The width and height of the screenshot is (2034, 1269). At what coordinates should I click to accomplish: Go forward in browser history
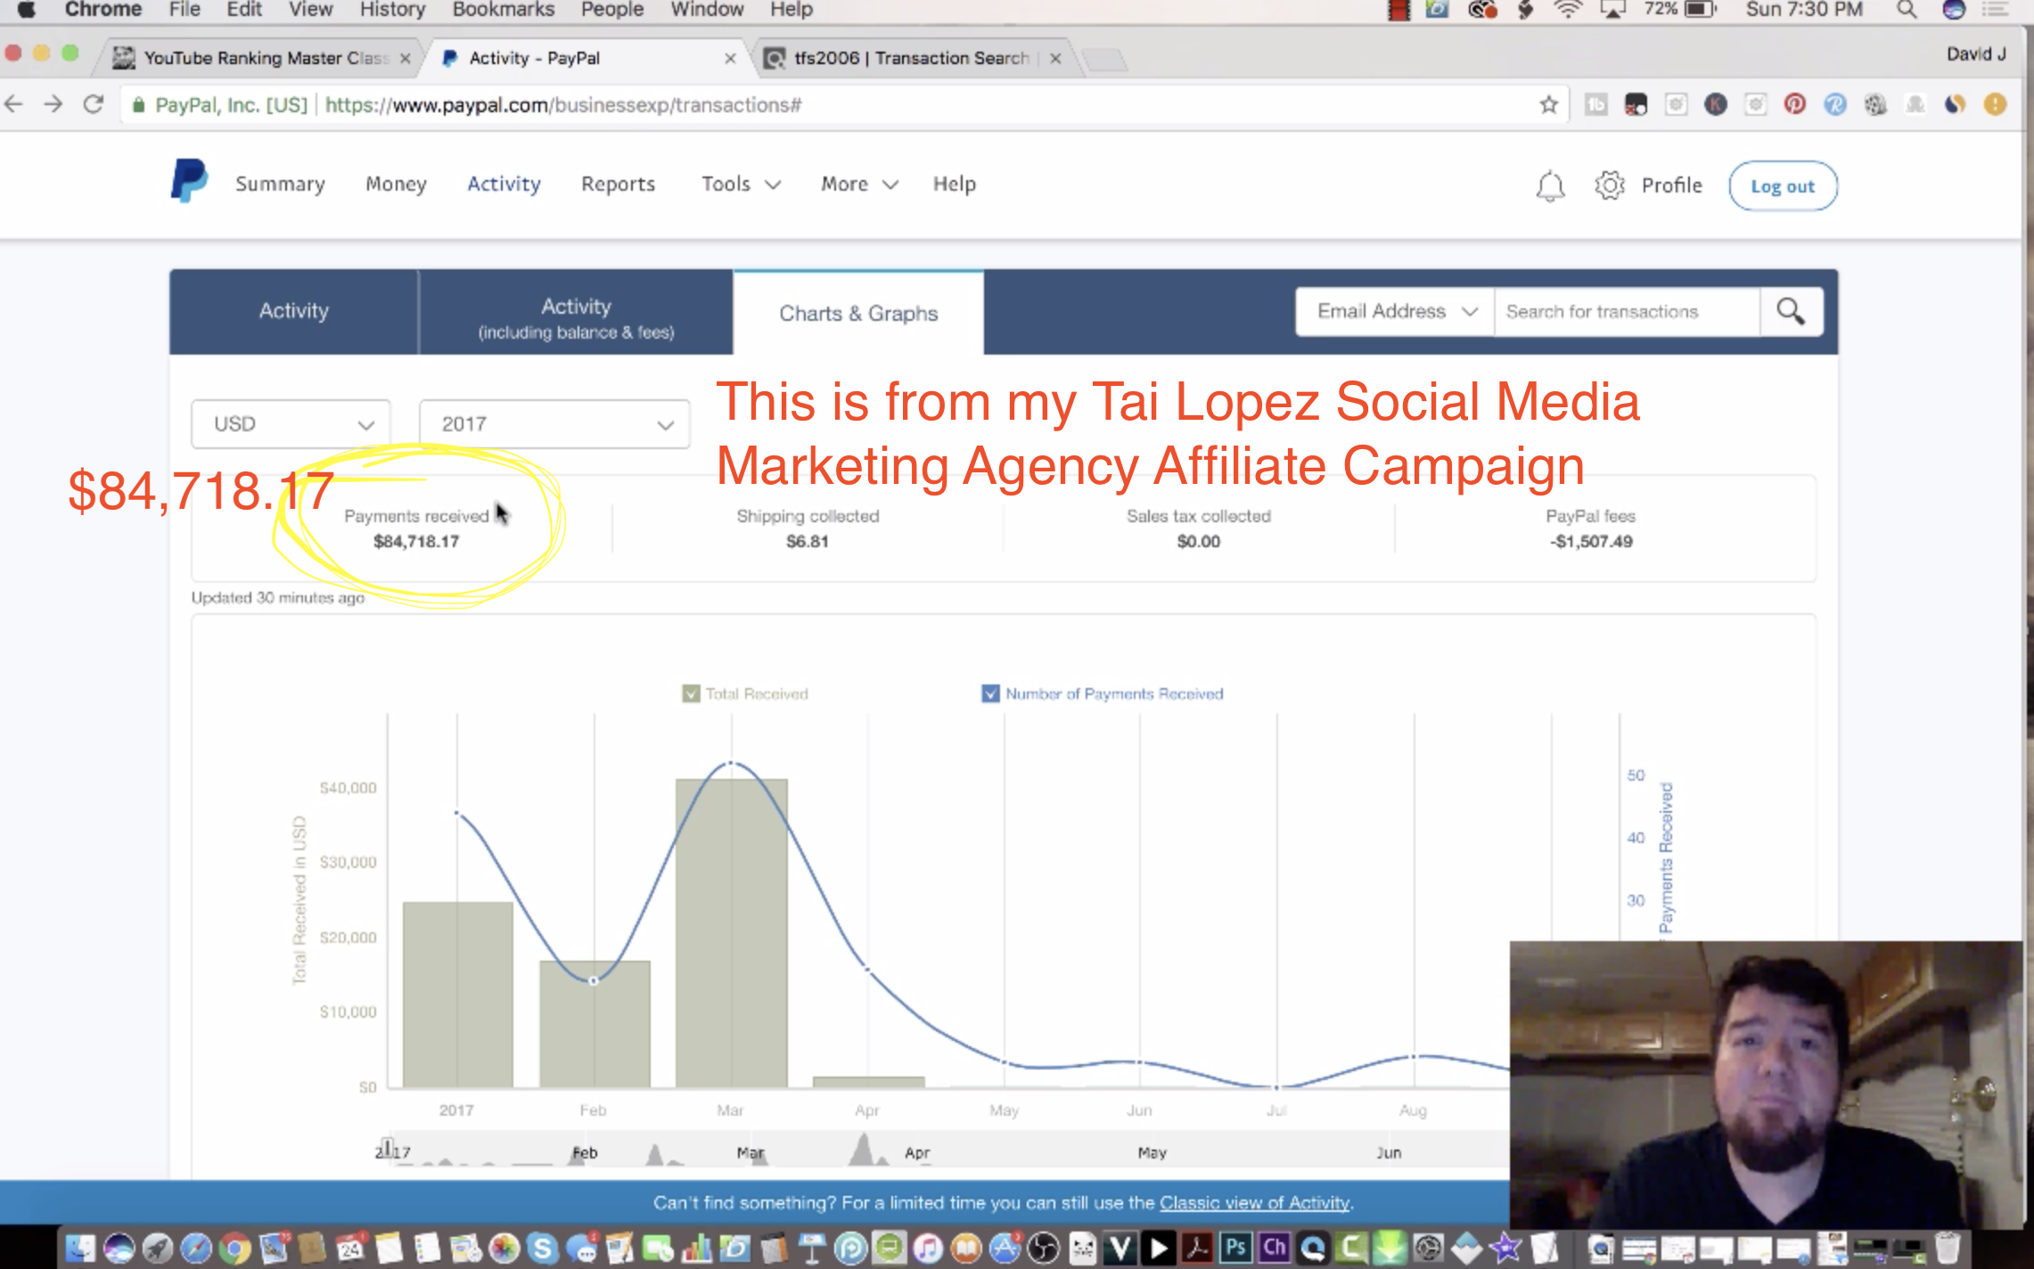pyautogui.click(x=53, y=104)
